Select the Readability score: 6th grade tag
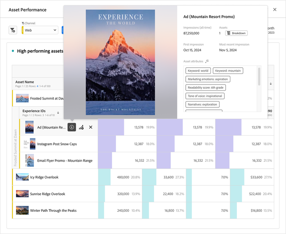The image size is (286, 234). click(206, 88)
